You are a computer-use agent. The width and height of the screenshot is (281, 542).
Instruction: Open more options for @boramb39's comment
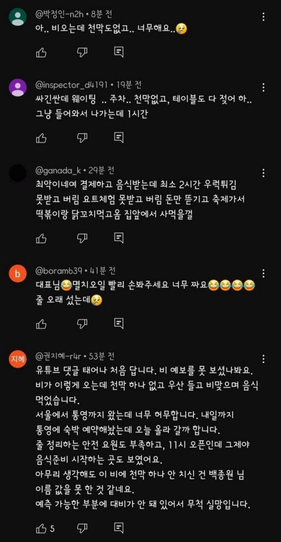click(x=263, y=273)
